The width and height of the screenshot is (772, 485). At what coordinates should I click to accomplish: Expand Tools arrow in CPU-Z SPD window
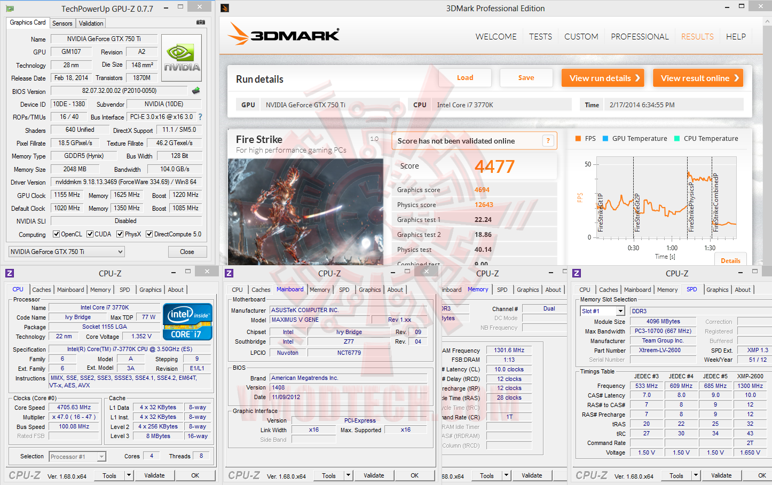(x=696, y=475)
